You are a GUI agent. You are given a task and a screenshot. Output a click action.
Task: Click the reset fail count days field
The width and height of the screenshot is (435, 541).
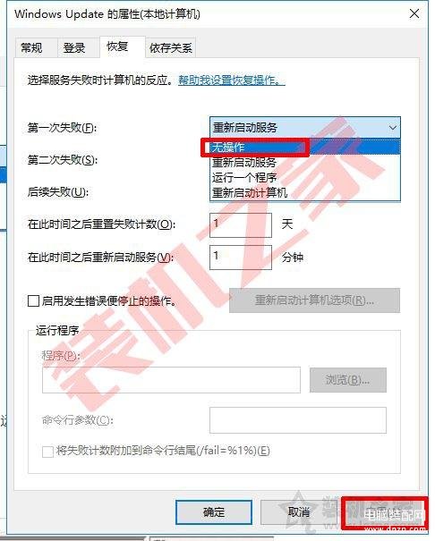(241, 225)
